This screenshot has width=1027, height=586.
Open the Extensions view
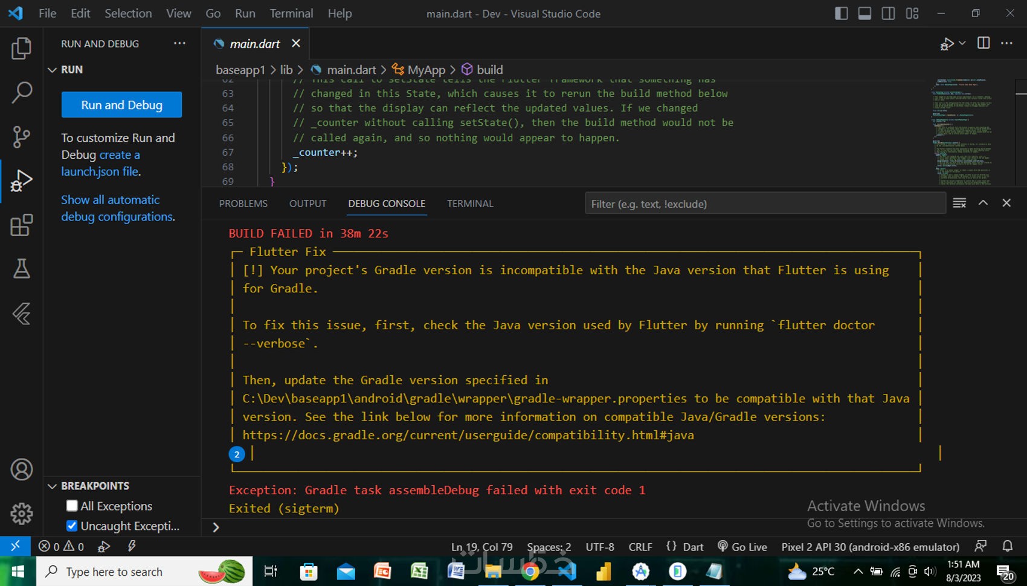(21, 225)
